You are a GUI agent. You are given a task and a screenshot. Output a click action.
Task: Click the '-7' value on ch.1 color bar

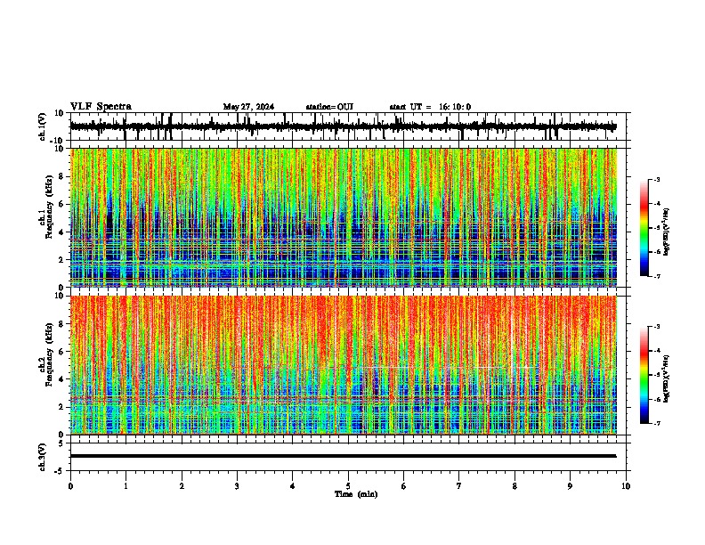pyautogui.click(x=656, y=276)
